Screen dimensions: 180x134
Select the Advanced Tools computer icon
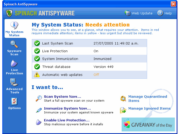coord(14,82)
